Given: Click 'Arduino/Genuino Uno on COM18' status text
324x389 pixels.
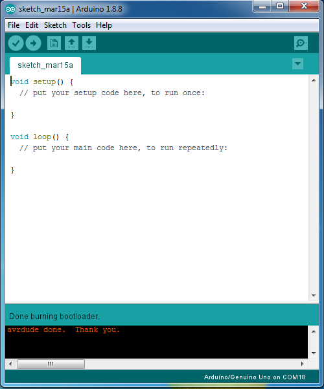Looking at the screenshot, I should coord(255,377).
